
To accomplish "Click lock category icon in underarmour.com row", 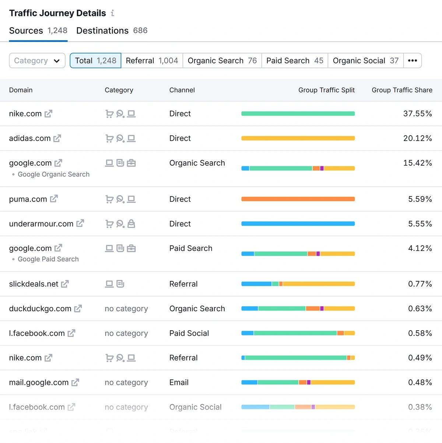I will pos(131,224).
